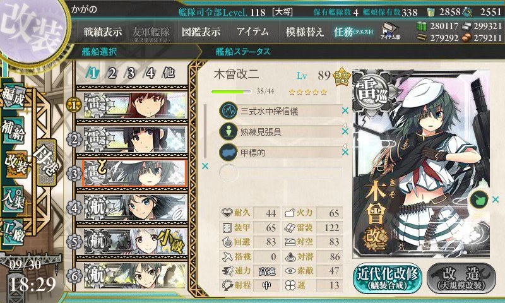The height and width of the screenshot is (303, 505).
Task: Remove 甲標的 with its X
Action: [x=345, y=152]
